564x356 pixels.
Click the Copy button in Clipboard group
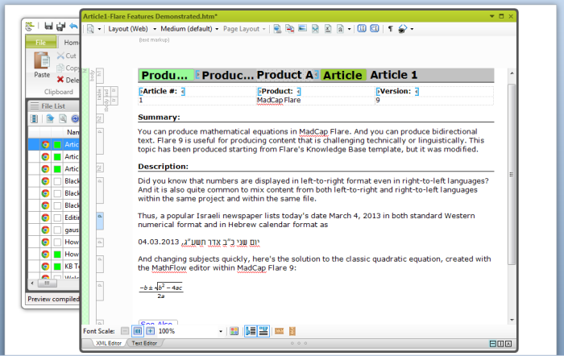[68, 68]
